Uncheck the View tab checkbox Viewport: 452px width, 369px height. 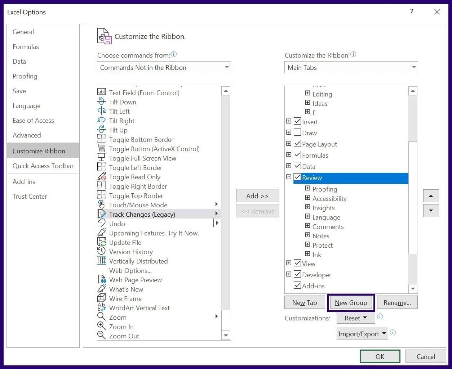point(297,263)
